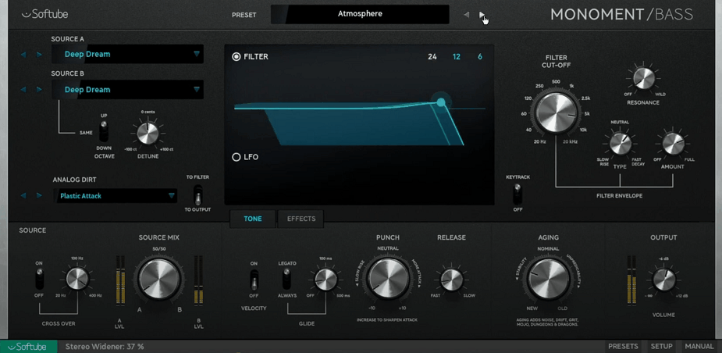Switch to the EFFECTS tab

[x=301, y=219]
